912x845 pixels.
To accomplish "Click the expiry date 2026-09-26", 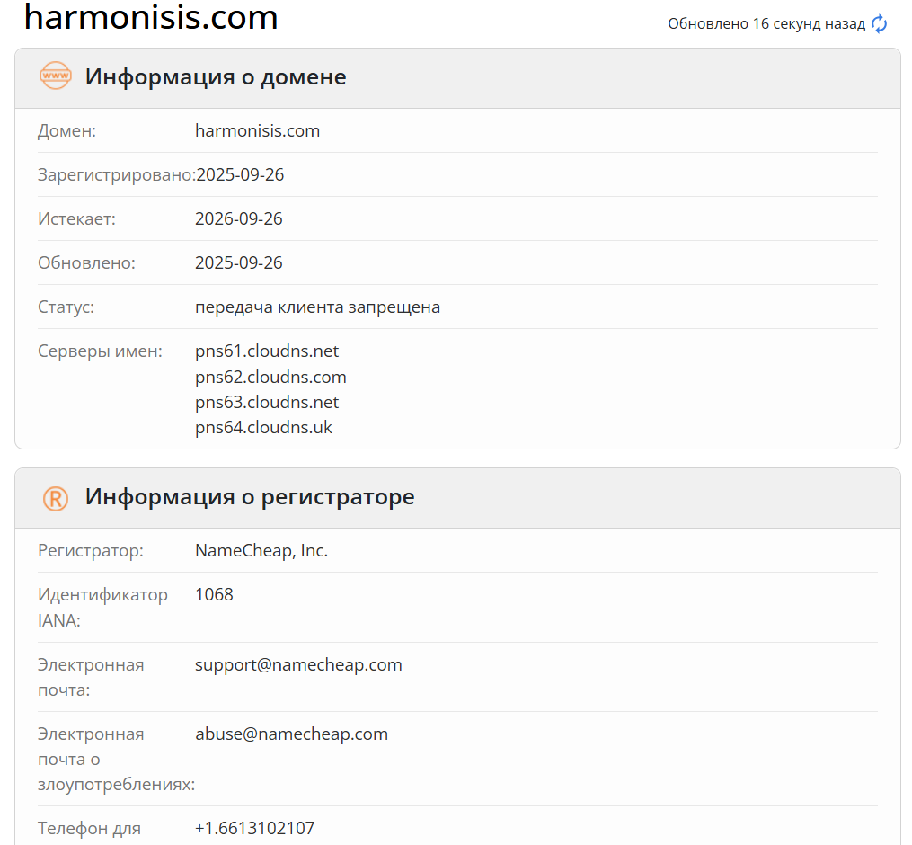I will (239, 219).
